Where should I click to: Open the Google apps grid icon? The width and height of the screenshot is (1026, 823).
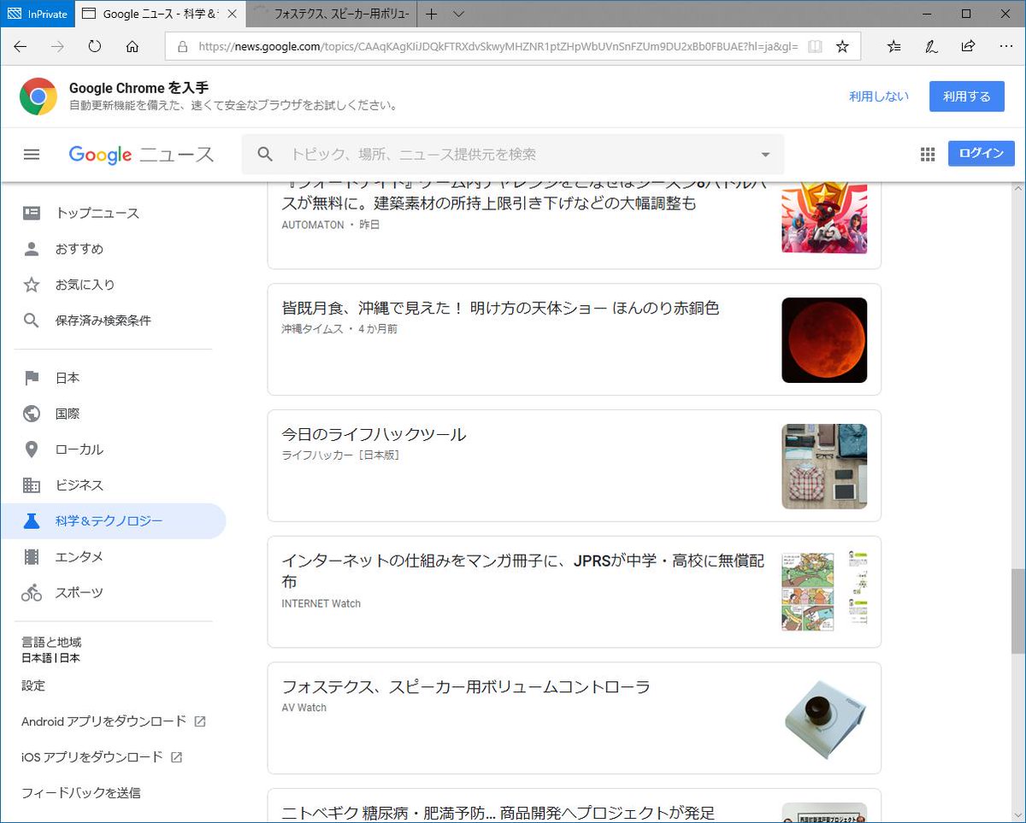coord(928,155)
